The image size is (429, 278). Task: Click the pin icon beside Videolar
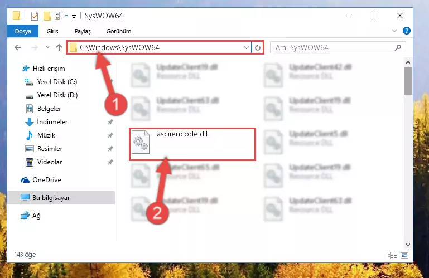pos(110,162)
